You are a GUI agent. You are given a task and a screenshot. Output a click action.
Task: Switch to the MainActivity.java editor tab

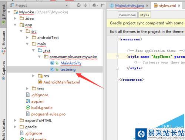[129, 6]
